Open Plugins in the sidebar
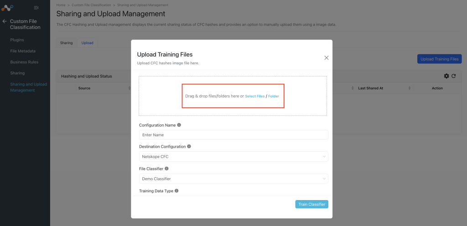467x226 pixels. 17,40
